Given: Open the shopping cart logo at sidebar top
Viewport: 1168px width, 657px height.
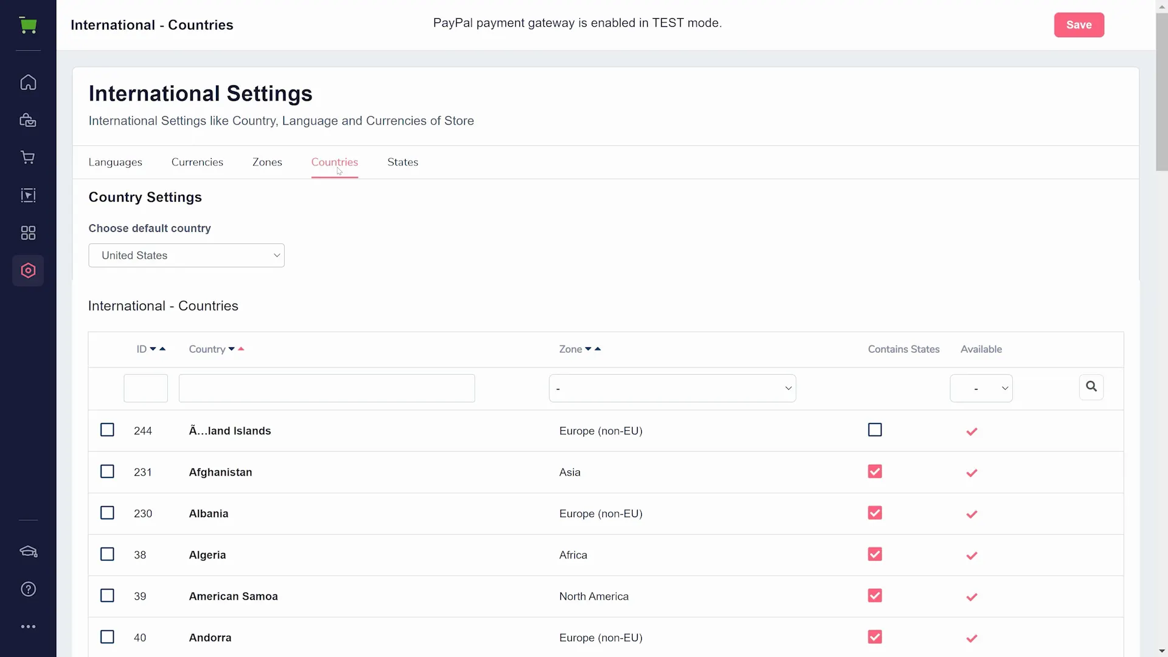Looking at the screenshot, I should (28, 25).
